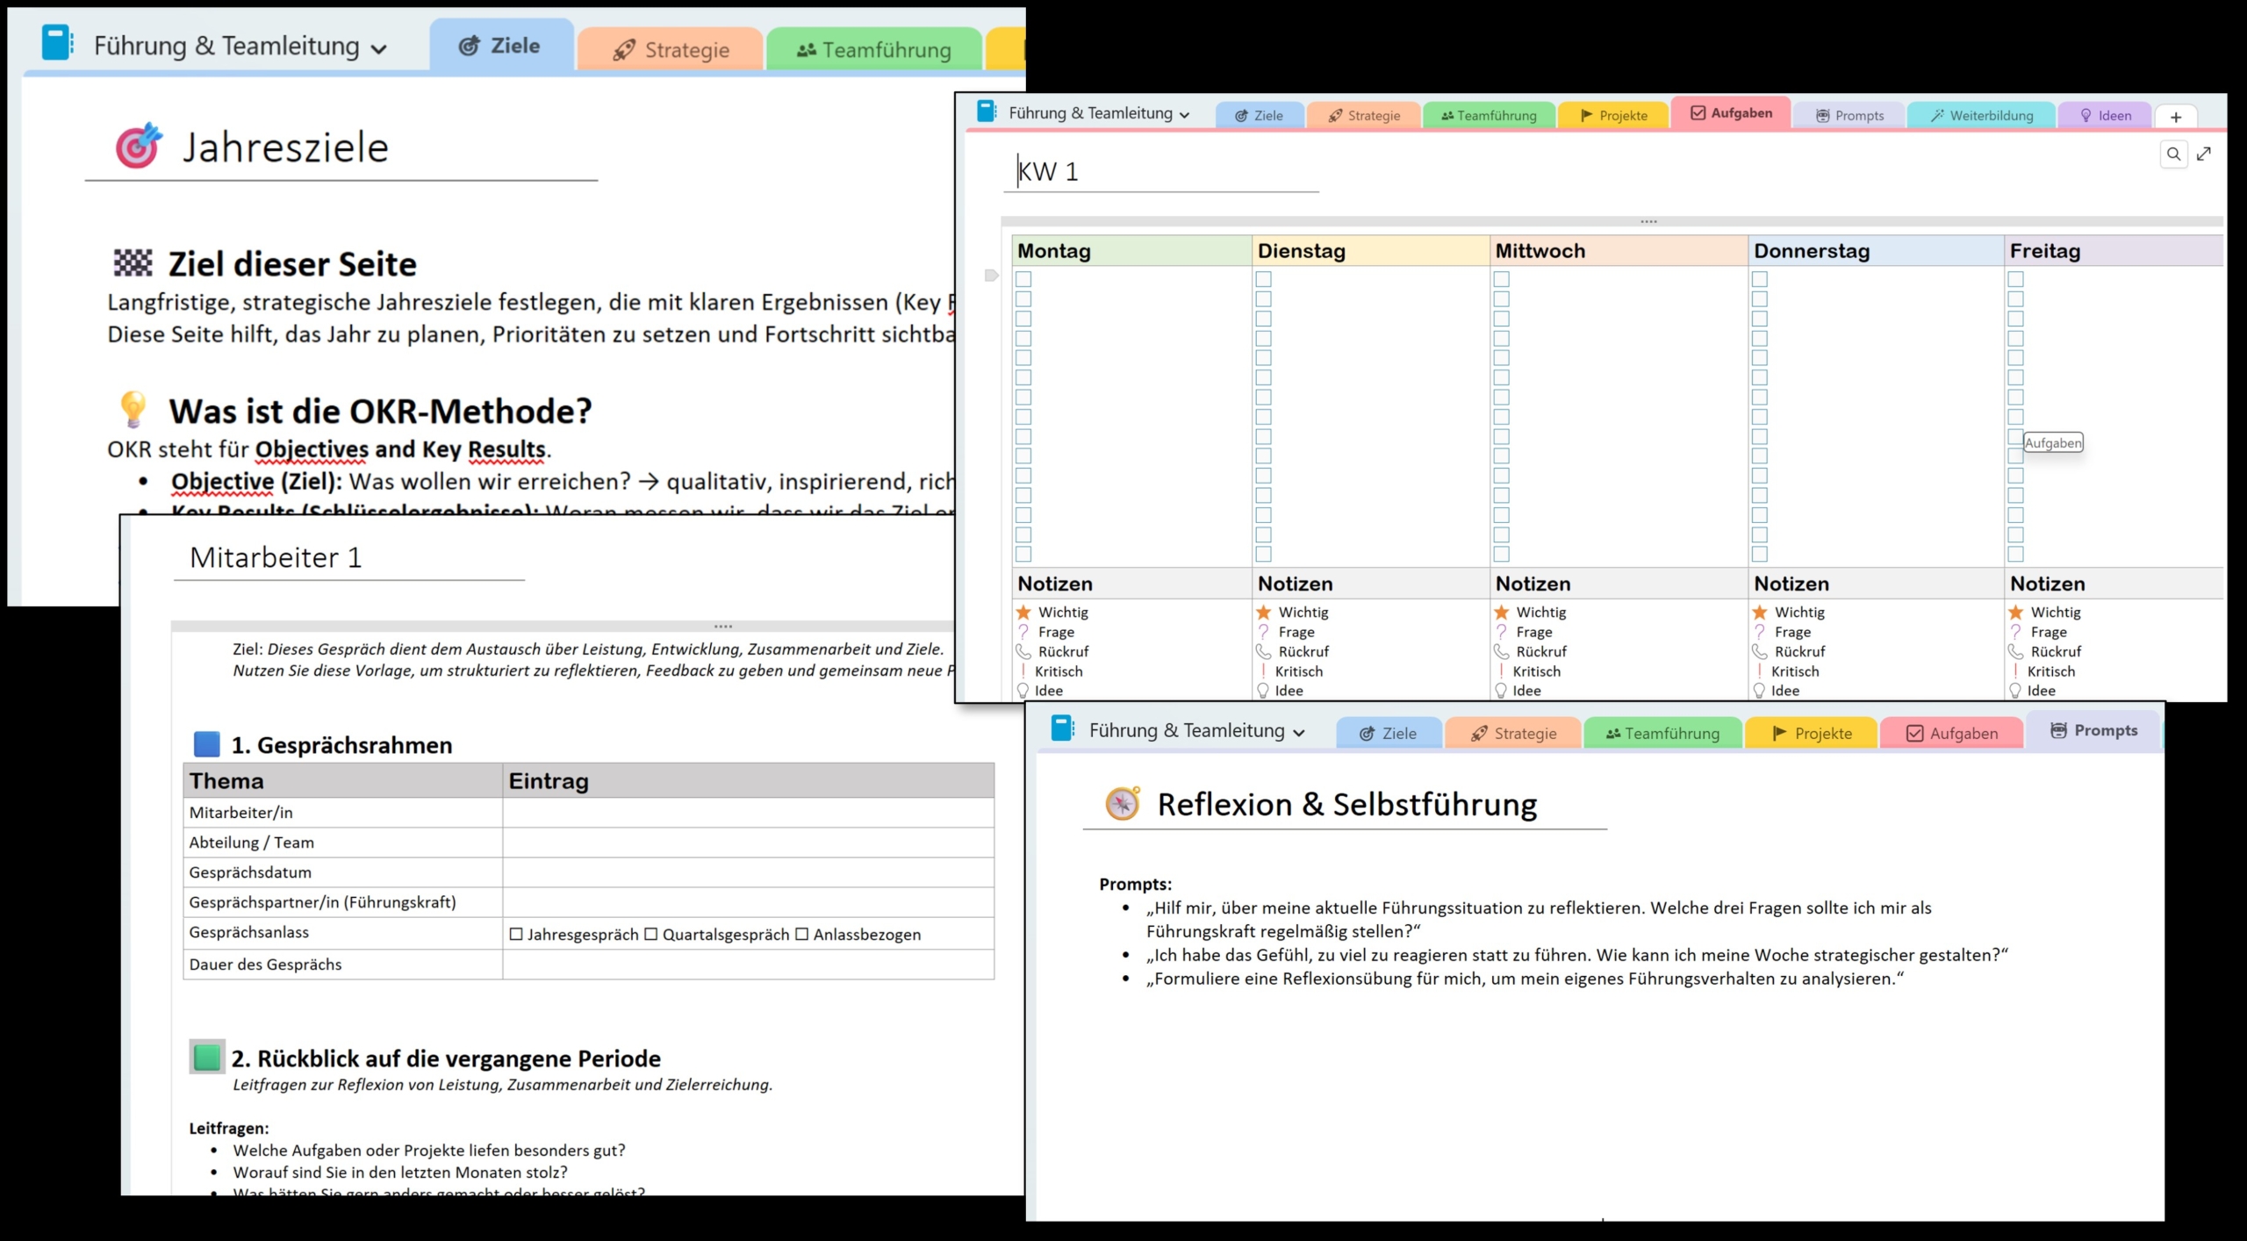Screen dimensions: 2247x1241
Task: Select the Idee lightbulb tag under Freitag
Action: click(x=2015, y=691)
